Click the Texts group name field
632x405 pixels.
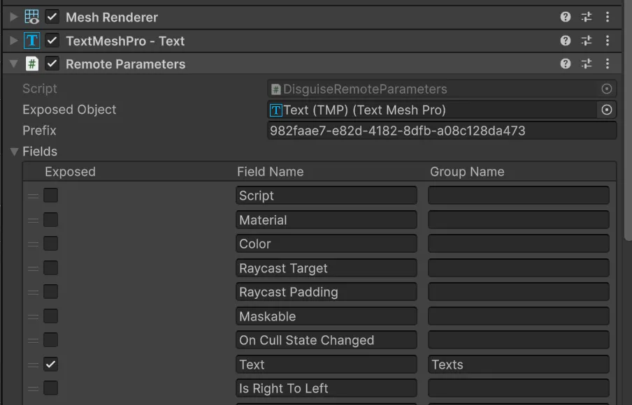518,364
